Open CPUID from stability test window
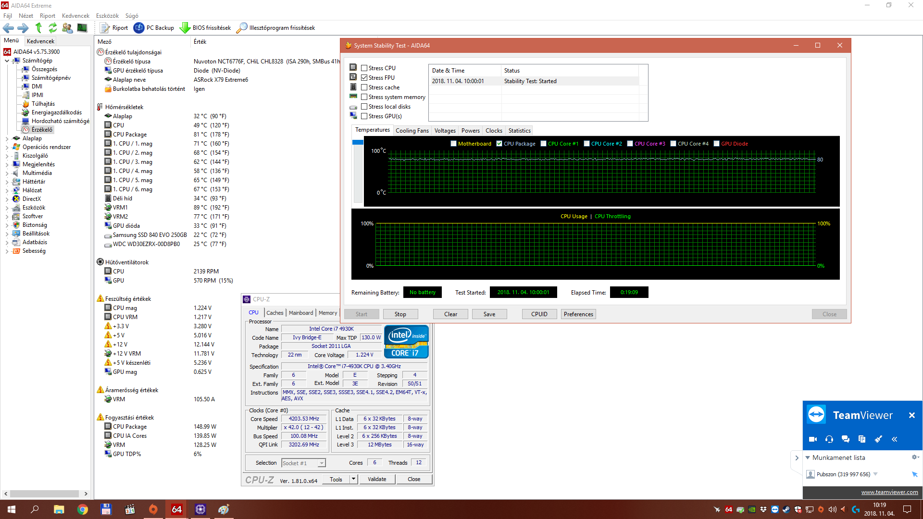Screen dimensions: 923x519 (x=539, y=314)
